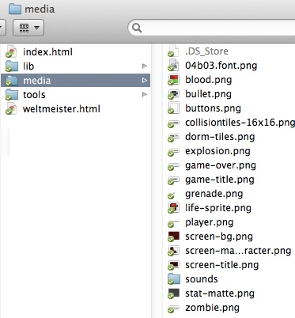Image resolution: width=295 pixels, height=318 pixels.
Task: Click the life-sprite.png thumbnail icon
Action: [x=173, y=207]
